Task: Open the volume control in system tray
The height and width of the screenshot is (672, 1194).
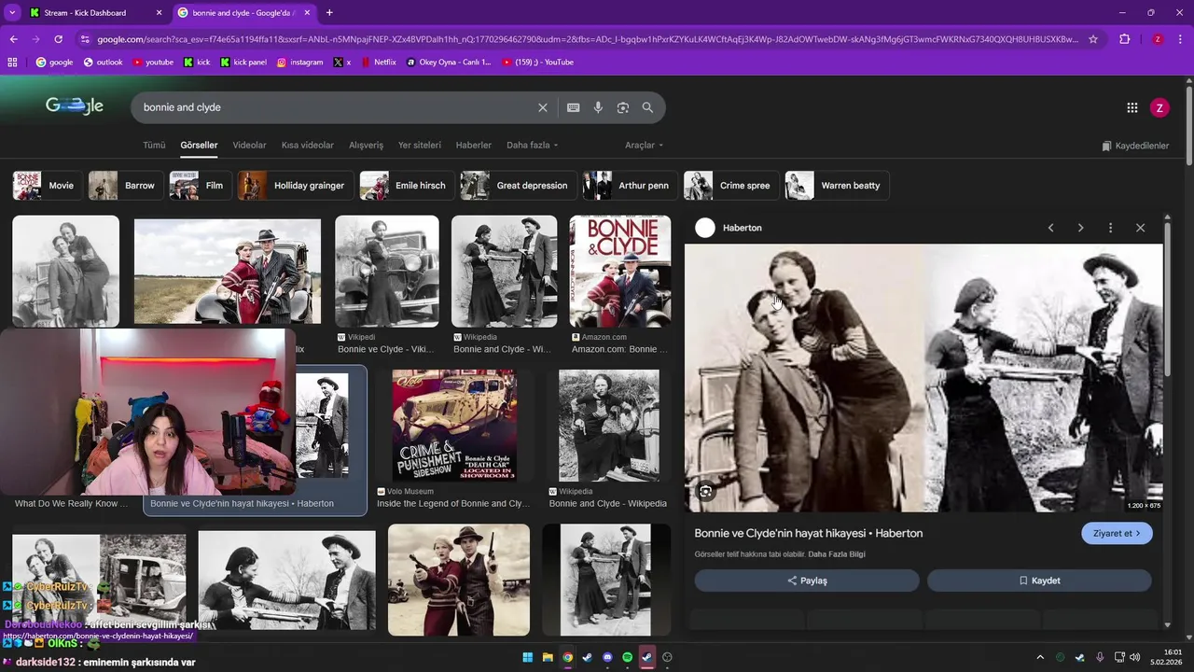Action: (1134, 657)
